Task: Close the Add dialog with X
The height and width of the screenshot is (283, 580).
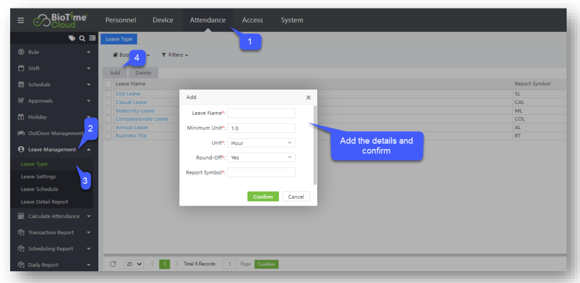Action: tap(308, 98)
